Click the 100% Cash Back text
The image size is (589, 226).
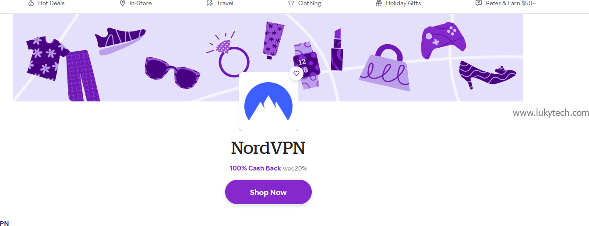[255, 168]
